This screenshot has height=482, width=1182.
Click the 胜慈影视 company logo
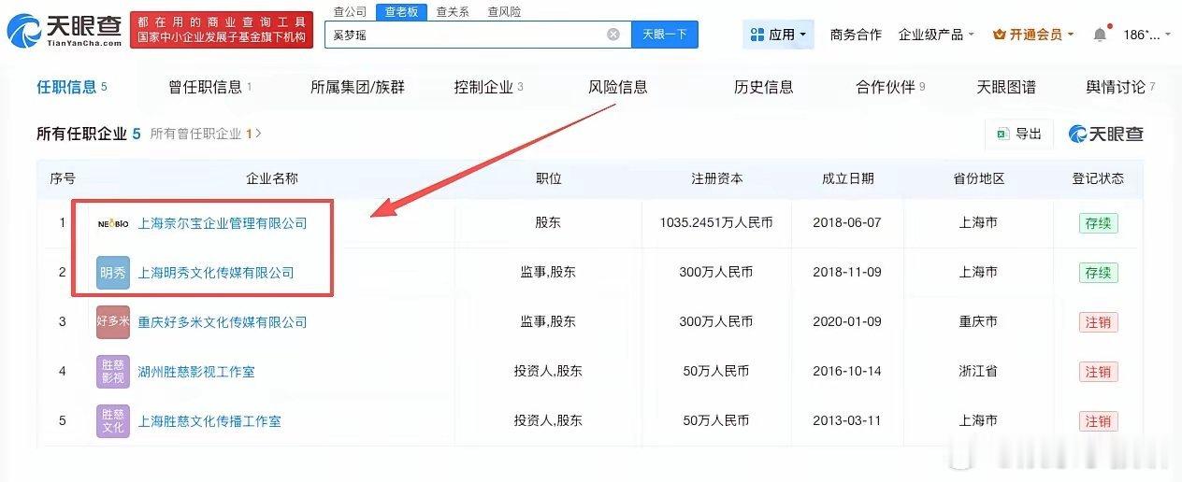point(113,372)
